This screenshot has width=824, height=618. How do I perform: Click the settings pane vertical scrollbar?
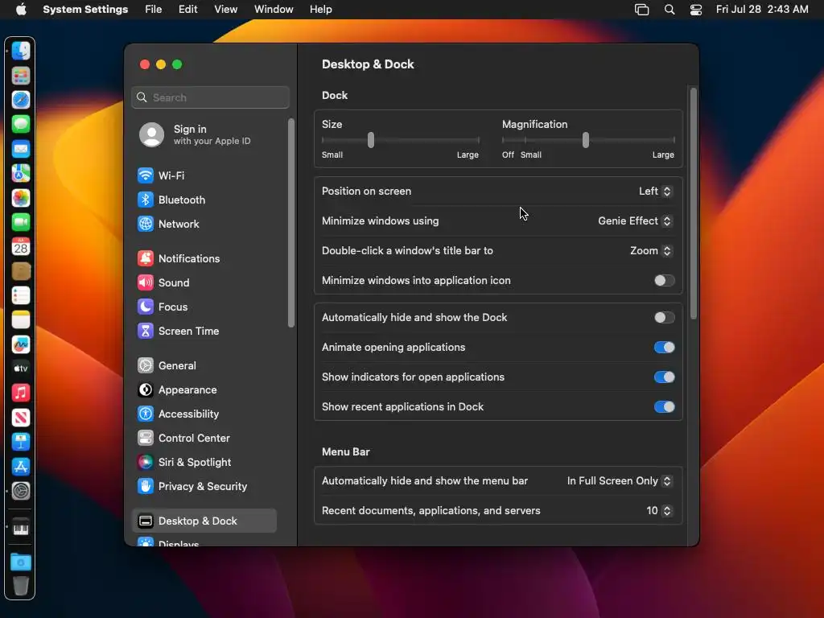tap(693, 204)
